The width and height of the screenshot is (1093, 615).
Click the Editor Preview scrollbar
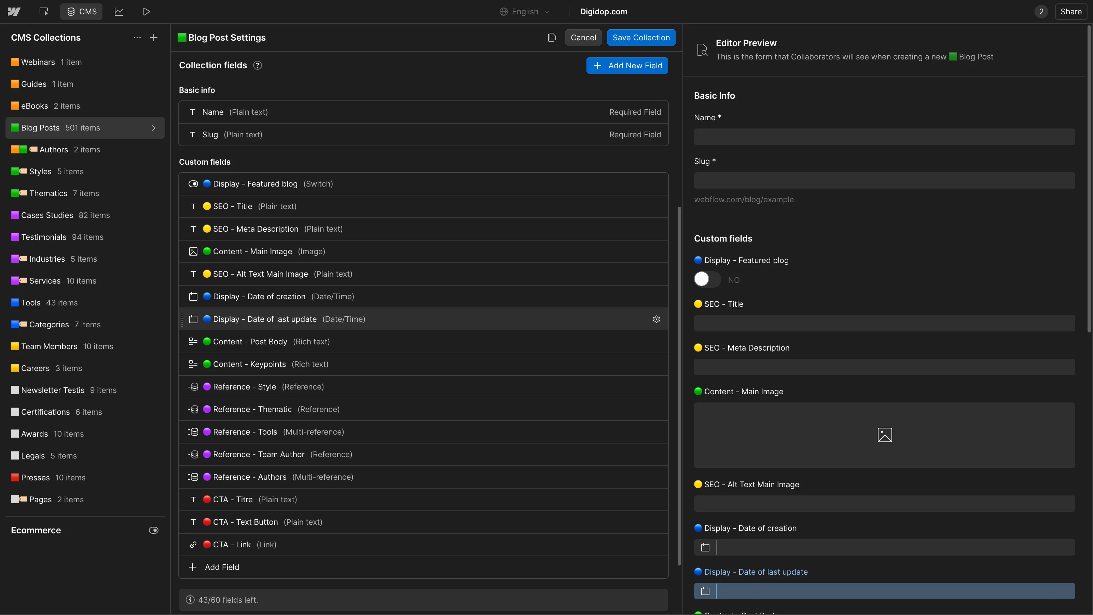coord(1089,178)
